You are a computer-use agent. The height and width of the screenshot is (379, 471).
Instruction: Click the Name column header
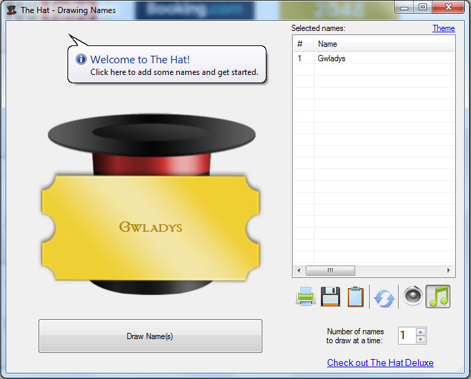coord(384,44)
